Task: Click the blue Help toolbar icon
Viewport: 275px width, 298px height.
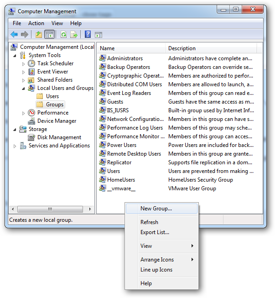Action: pyautogui.click(x=88, y=34)
